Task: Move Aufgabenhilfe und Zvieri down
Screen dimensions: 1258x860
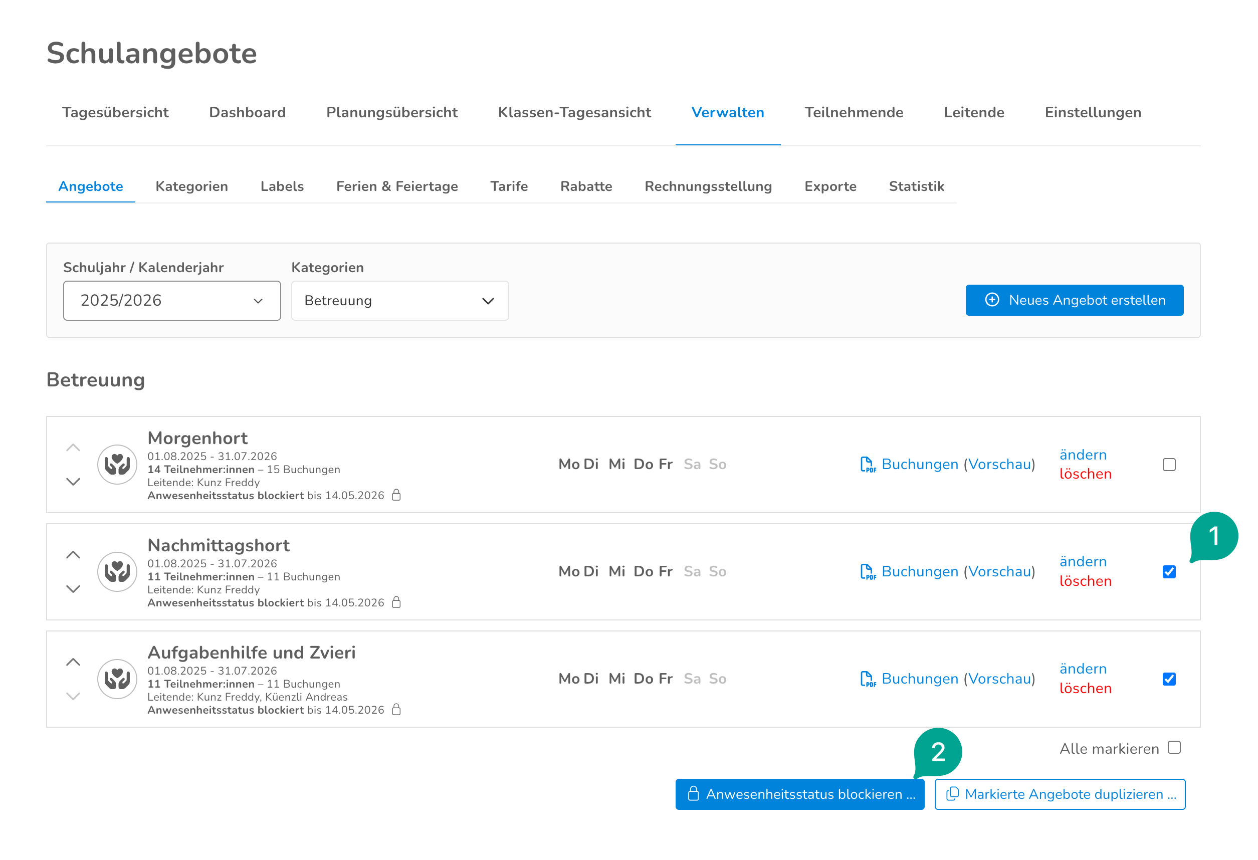Action: (73, 696)
